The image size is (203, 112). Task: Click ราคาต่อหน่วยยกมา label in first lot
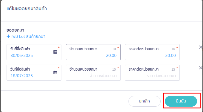coord(144,49)
